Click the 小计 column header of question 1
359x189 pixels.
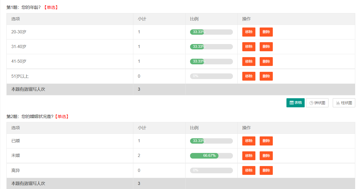point(142,19)
